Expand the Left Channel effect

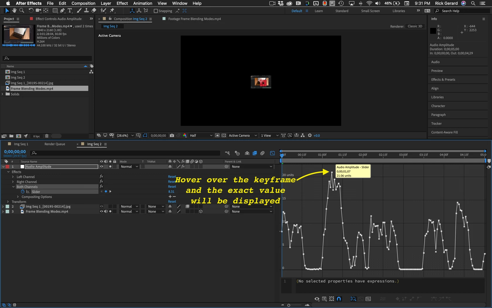pyautogui.click(x=13, y=177)
